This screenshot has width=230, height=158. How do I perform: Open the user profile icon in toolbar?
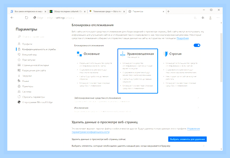[210, 18]
